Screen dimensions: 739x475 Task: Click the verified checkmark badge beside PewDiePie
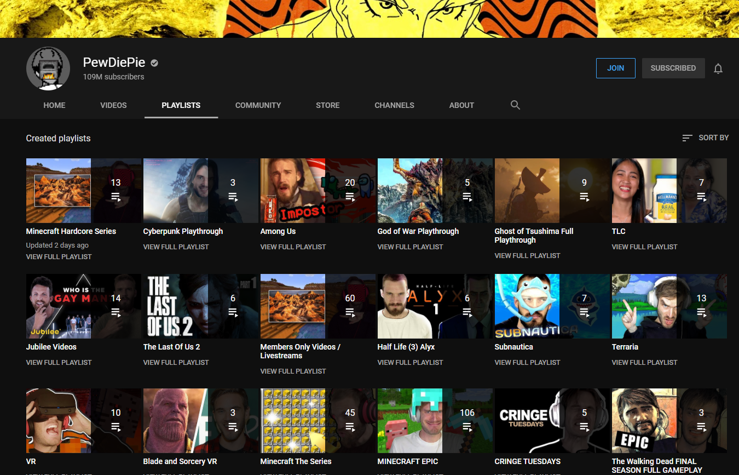pos(154,63)
